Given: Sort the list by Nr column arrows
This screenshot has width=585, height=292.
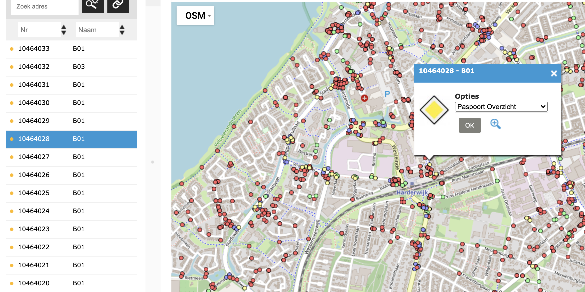Looking at the screenshot, I should pyautogui.click(x=64, y=30).
